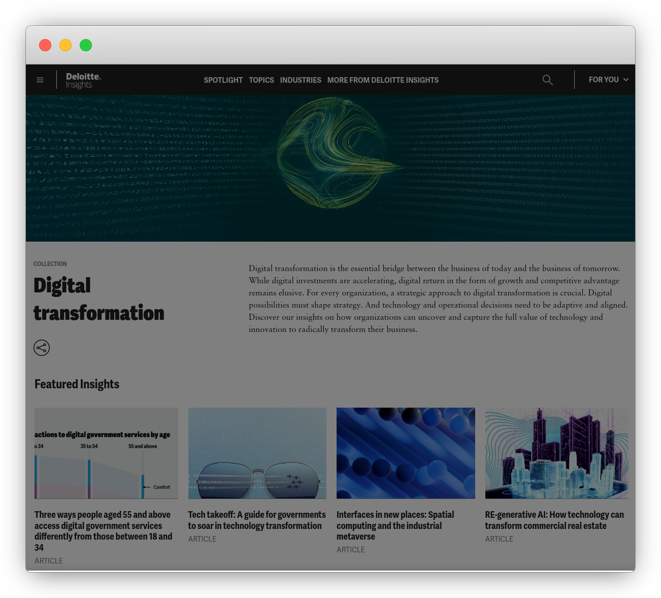Open the Industries section
Screen dimensions: 661x598
coord(301,80)
